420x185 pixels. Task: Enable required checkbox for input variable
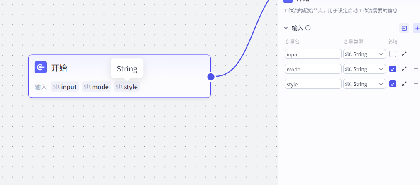(393, 54)
